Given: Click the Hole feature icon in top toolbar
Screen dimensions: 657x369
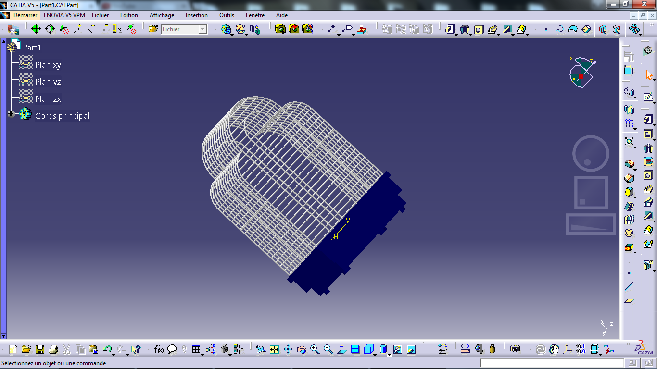Looking at the screenshot, I should pyautogui.click(x=479, y=29).
